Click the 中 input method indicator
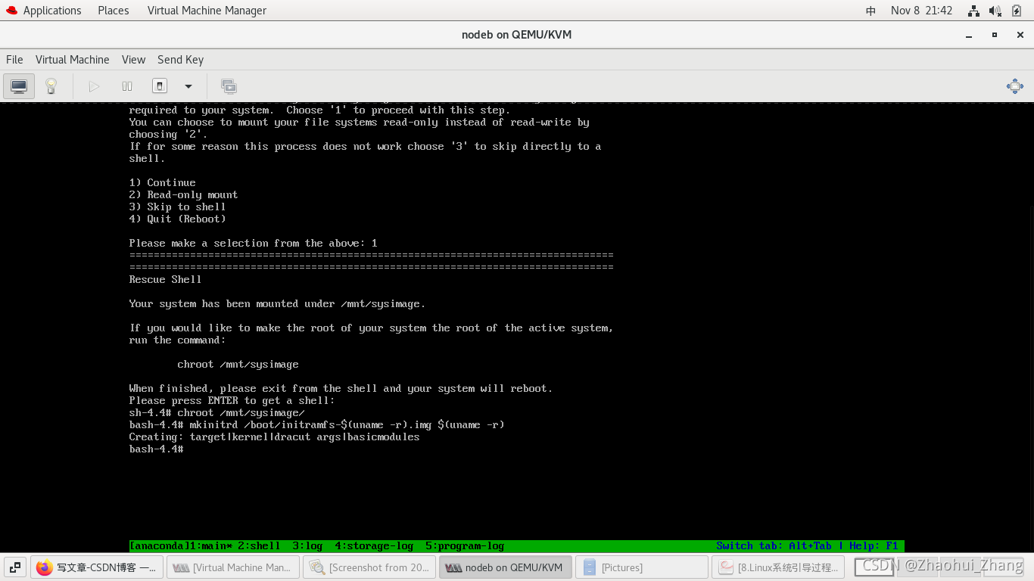The image size is (1034, 581). point(870,10)
